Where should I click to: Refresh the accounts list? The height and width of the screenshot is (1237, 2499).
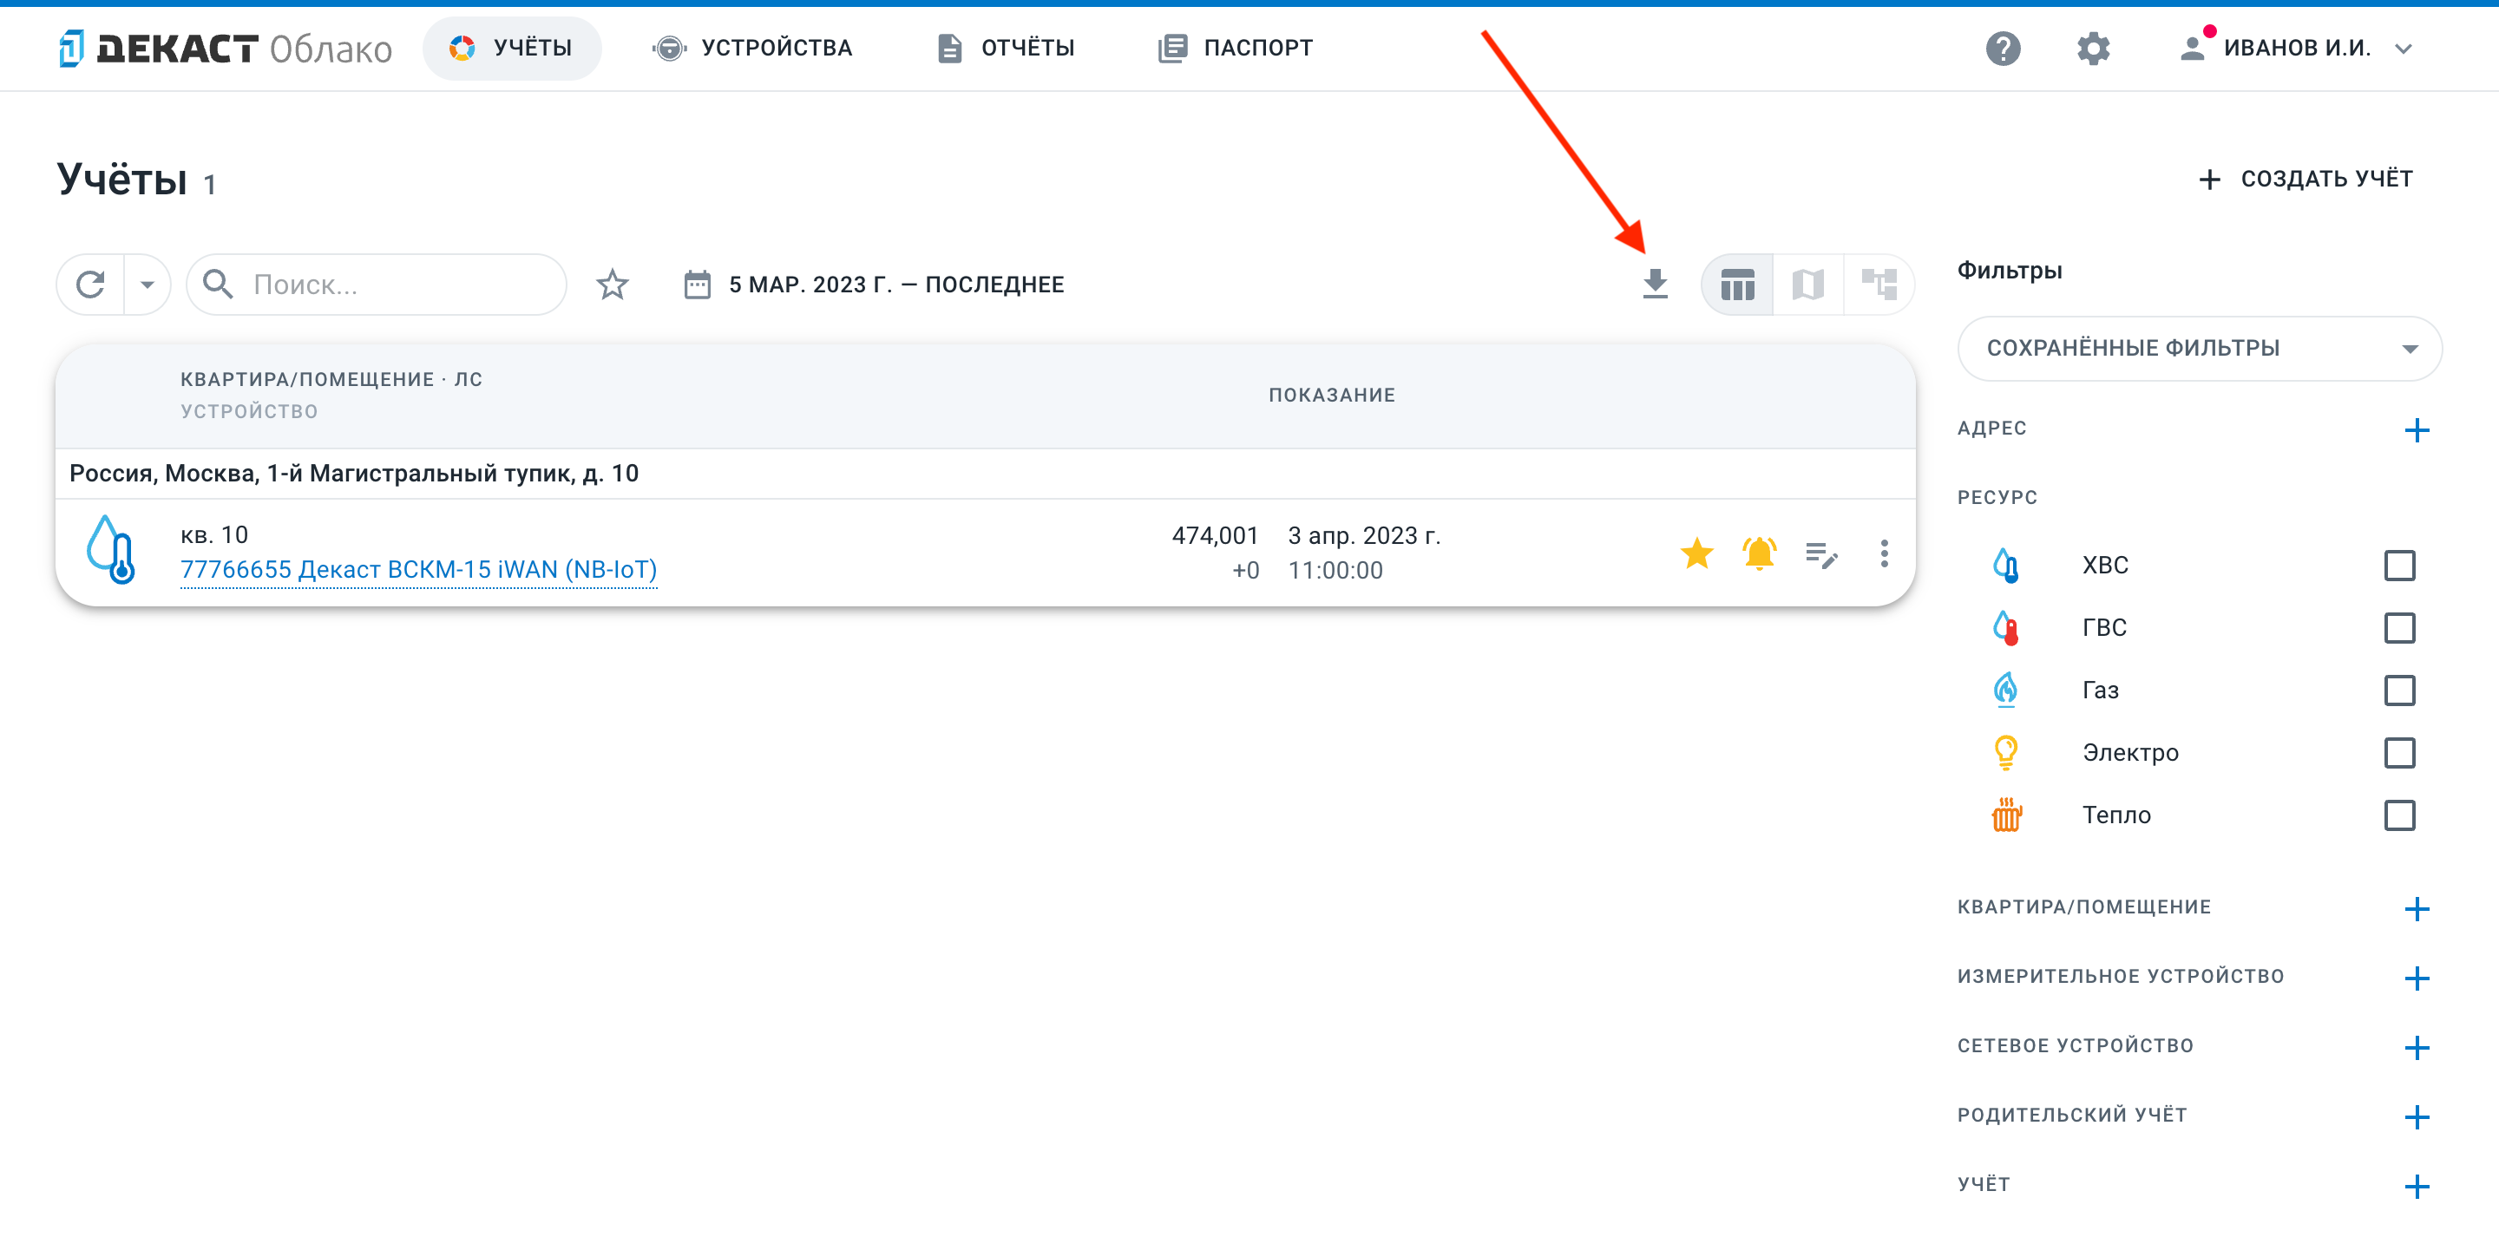91,285
